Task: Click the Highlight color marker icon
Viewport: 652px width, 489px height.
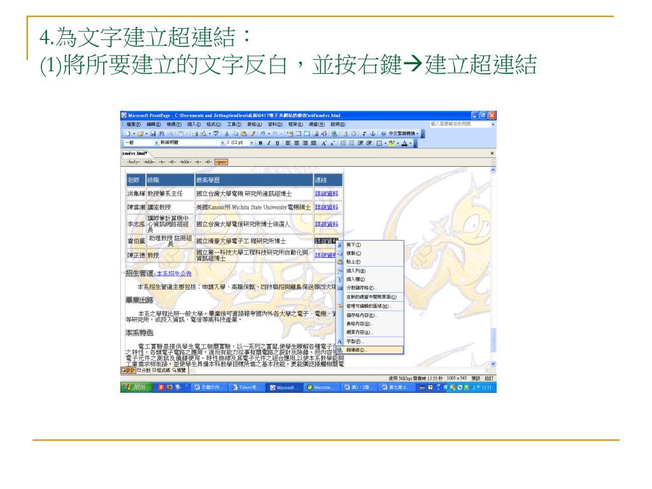Action: [392, 143]
